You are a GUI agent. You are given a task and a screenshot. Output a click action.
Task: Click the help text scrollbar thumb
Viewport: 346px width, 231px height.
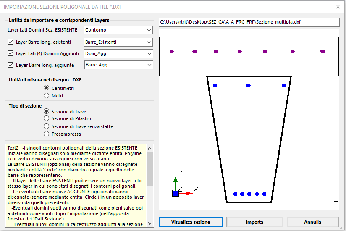149,168
